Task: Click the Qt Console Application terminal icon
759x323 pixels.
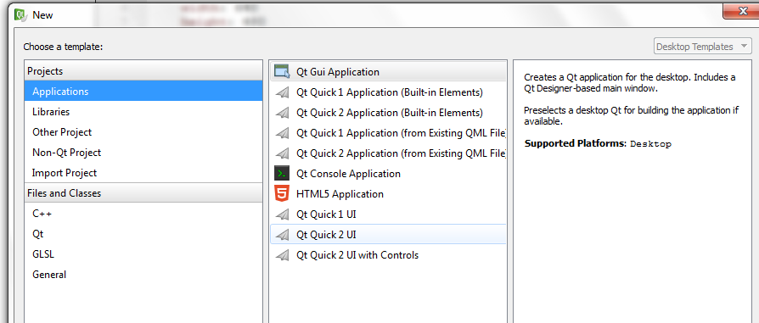Action: [x=282, y=173]
